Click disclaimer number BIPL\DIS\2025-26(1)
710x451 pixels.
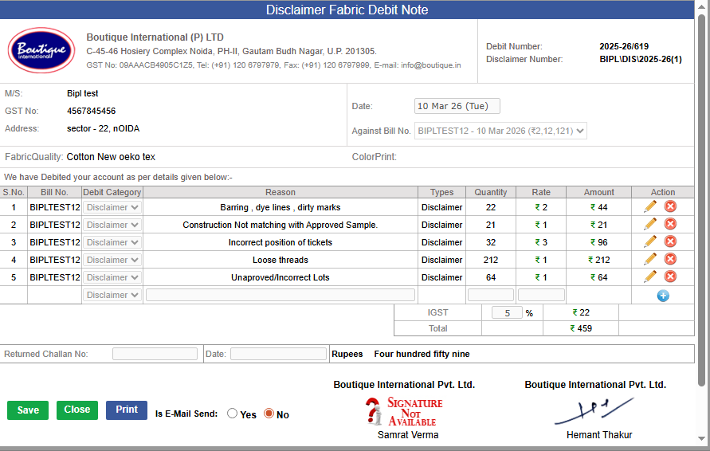click(641, 59)
